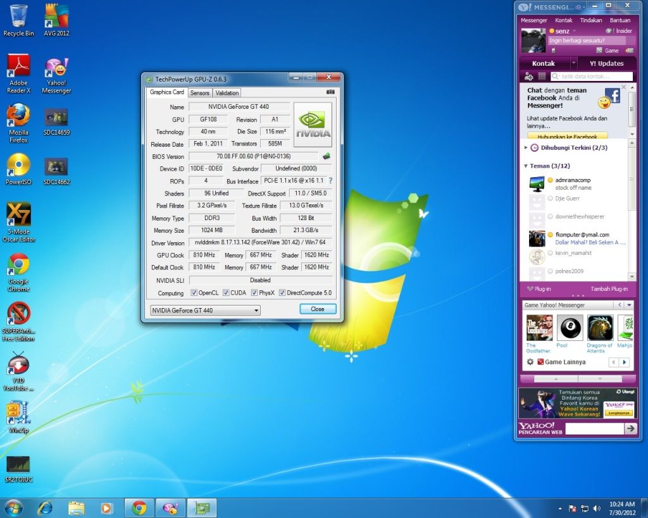Open the Game icon in Yahoo Messenger
This screenshot has width=648, height=518.
607,51
